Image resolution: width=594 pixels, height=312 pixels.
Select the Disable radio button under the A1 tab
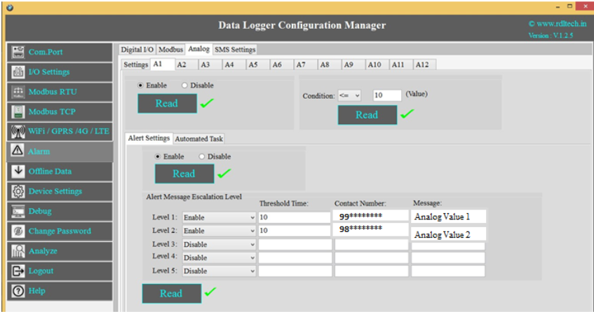pos(185,86)
